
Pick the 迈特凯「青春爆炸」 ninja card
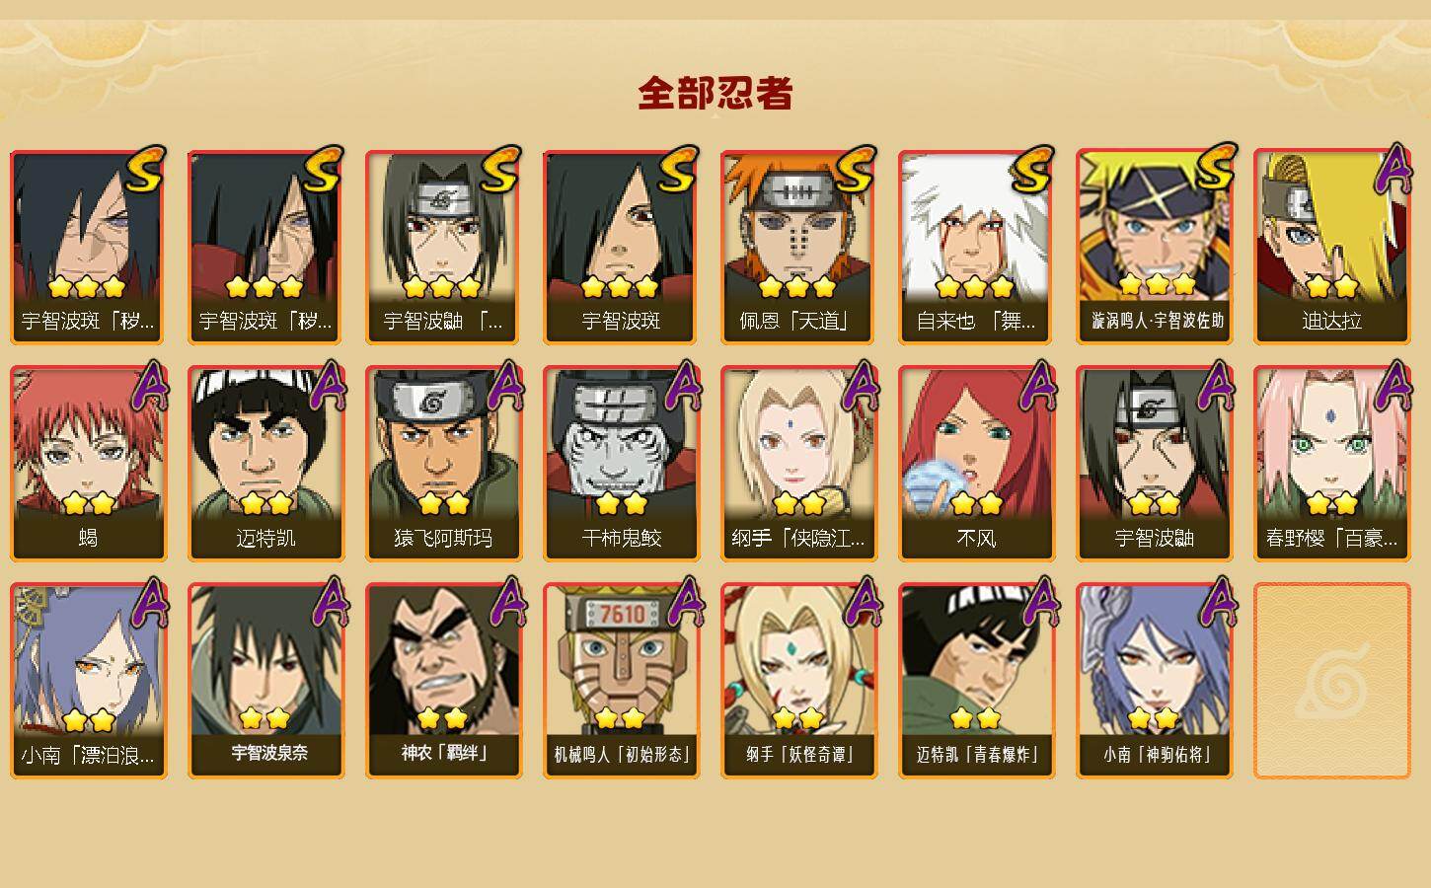coord(976,681)
